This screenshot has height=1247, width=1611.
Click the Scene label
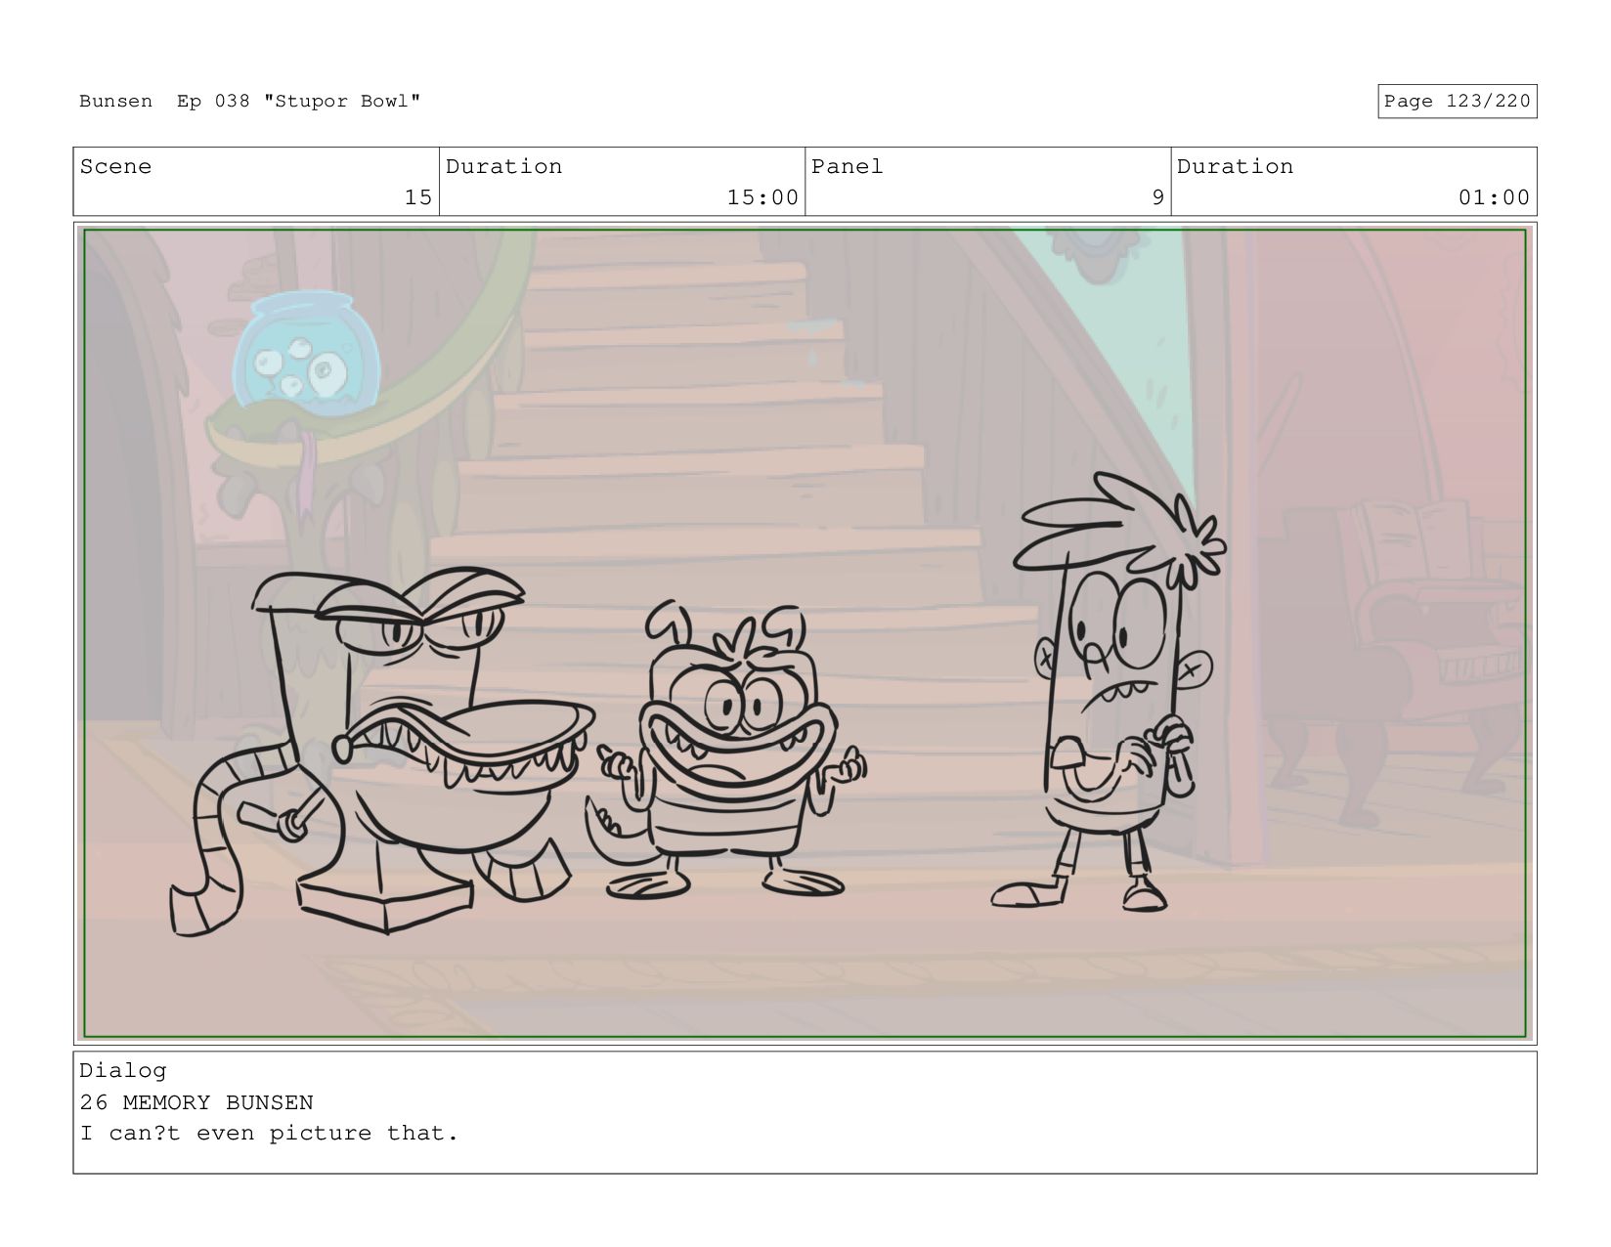(x=115, y=167)
